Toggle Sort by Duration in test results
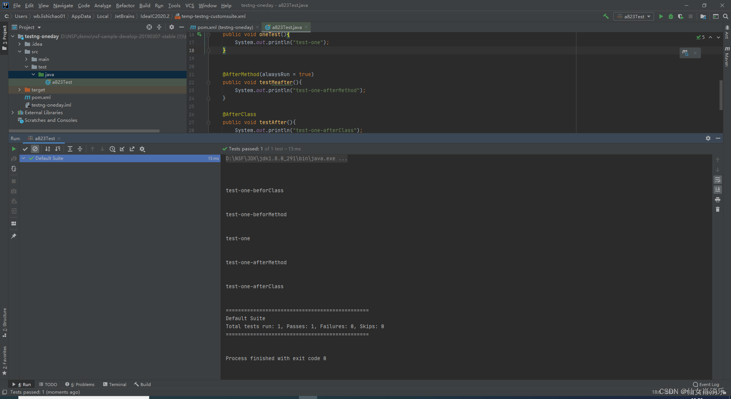 [57, 149]
